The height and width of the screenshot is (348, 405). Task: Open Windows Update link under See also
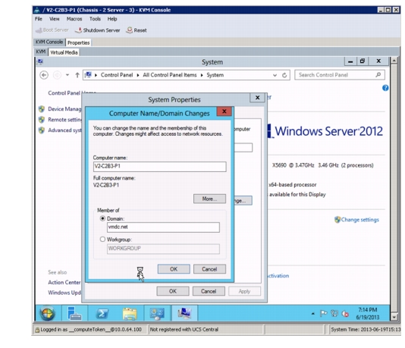(x=64, y=293)
